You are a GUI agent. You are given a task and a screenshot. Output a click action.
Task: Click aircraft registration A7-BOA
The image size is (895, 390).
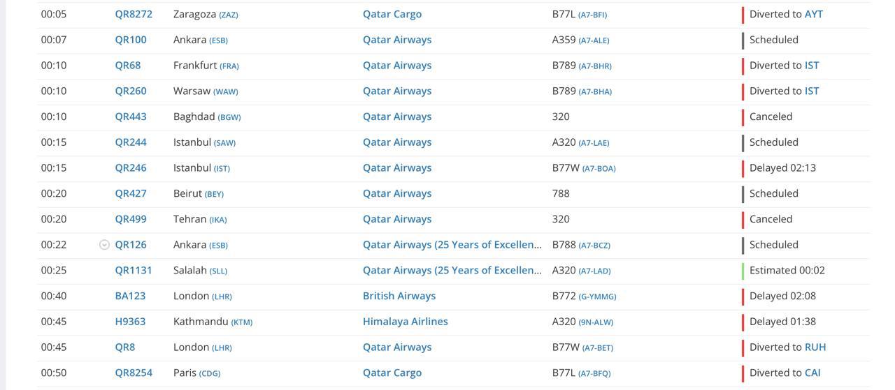[599, 168]
